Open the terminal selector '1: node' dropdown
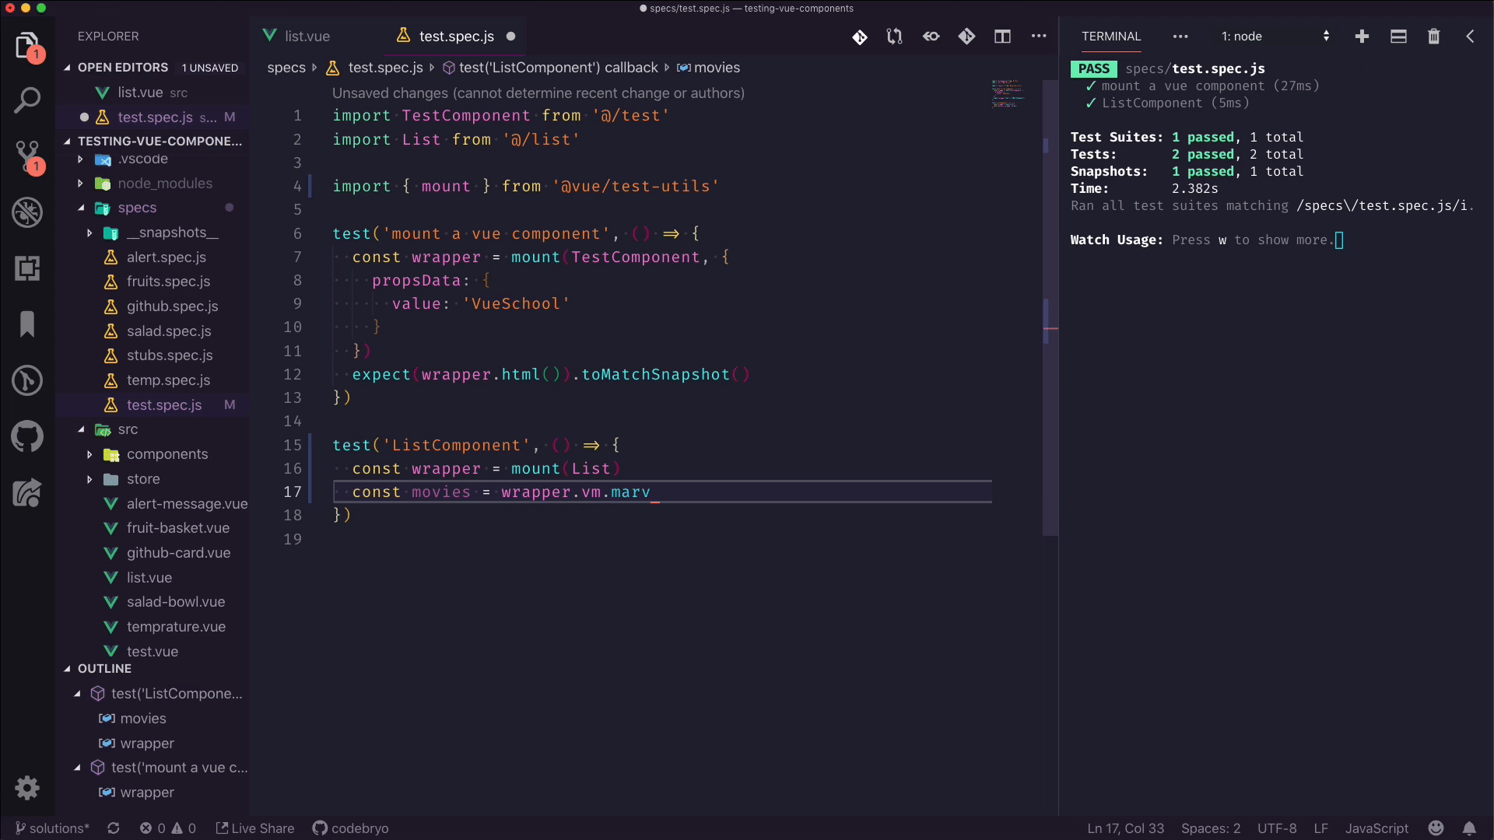Image resolution: width=1494 pixels, height=840 pixels. (x=1275, y=37)
